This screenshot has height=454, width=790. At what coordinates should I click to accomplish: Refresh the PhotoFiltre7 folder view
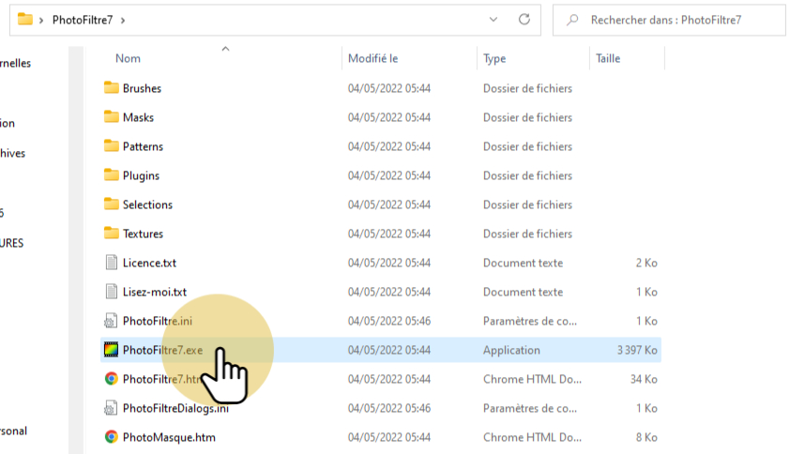click(524, 20)
